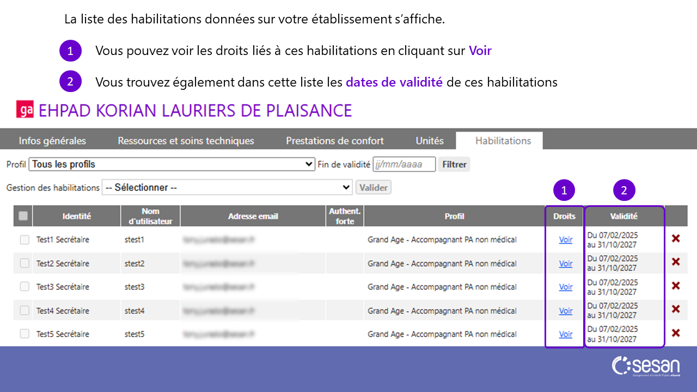Click delete cross for stest4 row
Viewport: 697px width, 392px height.
[x=676, y=309]
